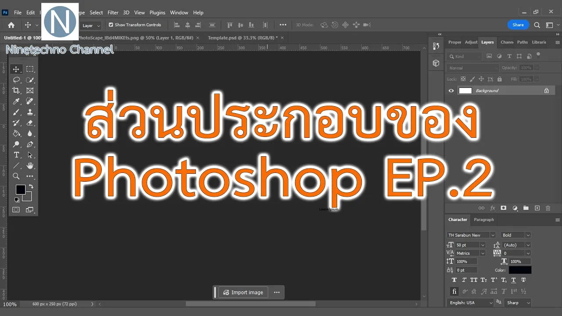Hide the Background layer eye icon
This screenshot has width=562, height=316.
(451, 91)
